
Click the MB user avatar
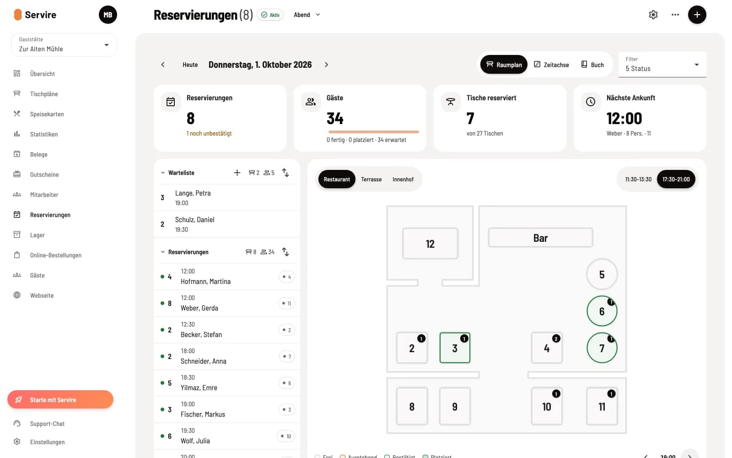point(108,15)
